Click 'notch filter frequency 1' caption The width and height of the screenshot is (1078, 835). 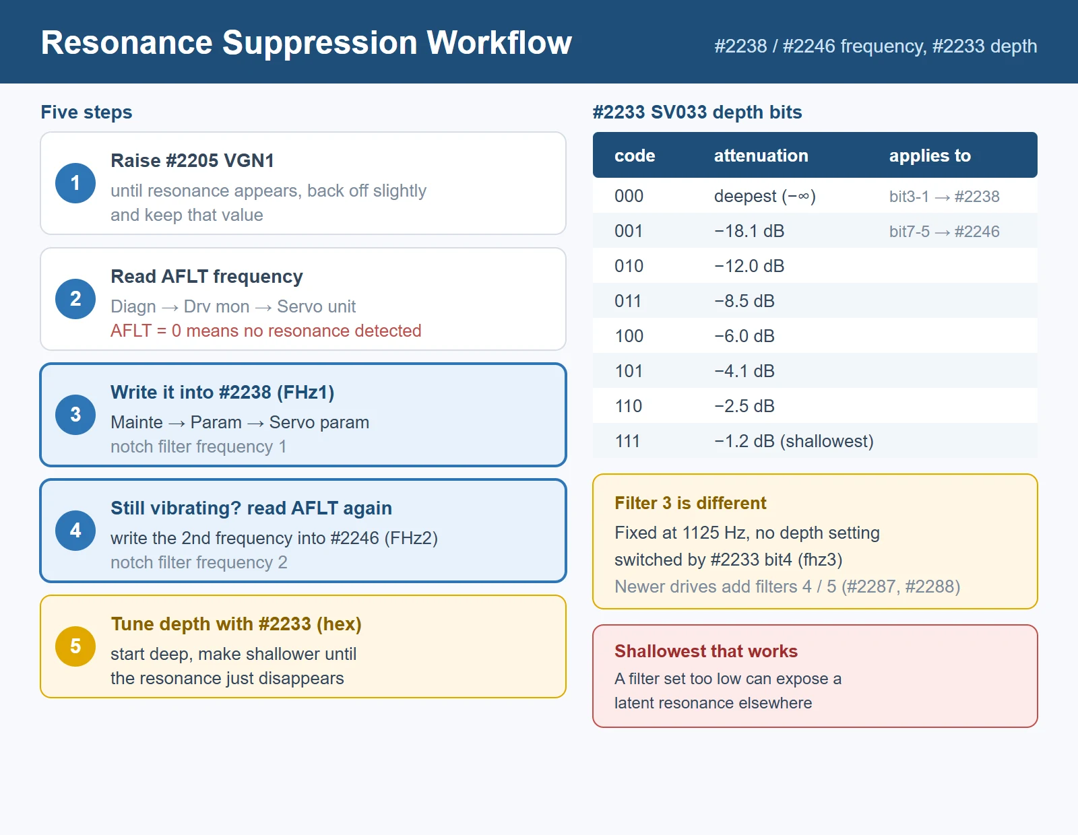coord(199,446)
